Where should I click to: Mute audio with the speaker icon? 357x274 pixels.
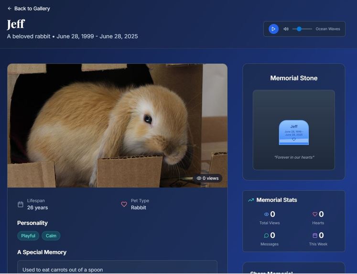(286, 29)
